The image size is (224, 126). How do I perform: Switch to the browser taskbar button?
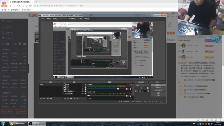pos(18,123)
